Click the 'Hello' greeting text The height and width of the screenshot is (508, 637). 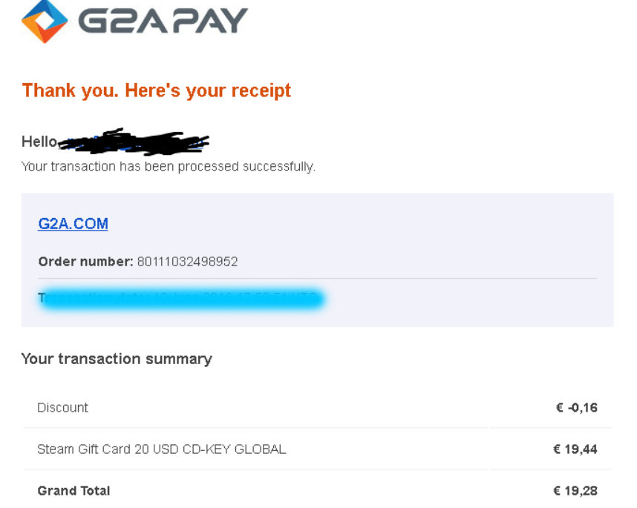(x=39, y=142)
